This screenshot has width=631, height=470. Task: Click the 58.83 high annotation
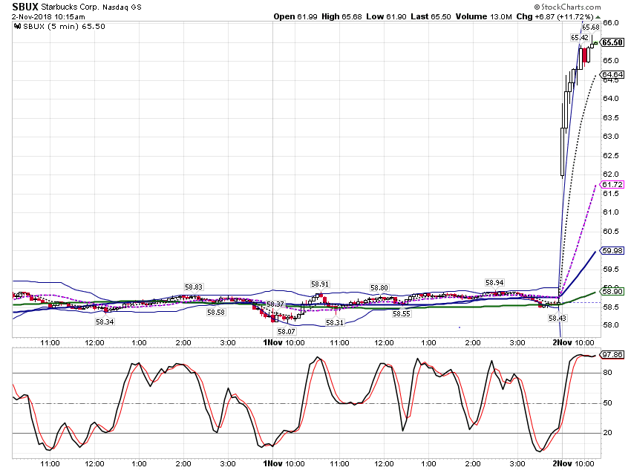[x=194, y=287]
